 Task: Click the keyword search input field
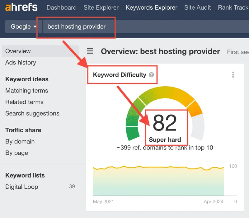125,26
